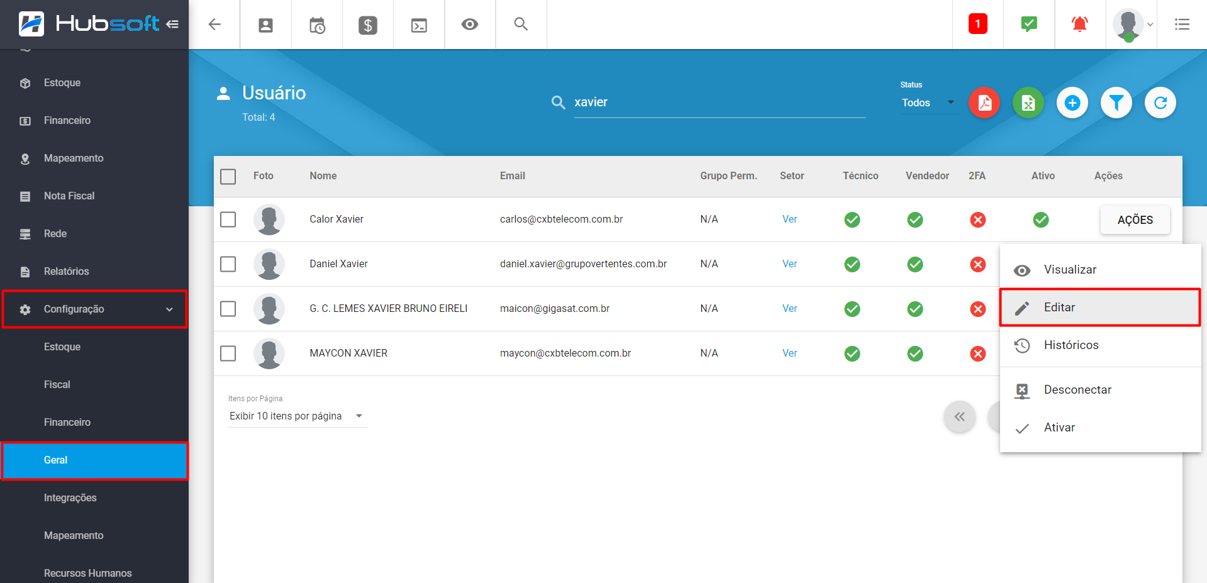Choose Ativar from actions menu
The image size is (1207, 583).
coord(1100,428)
